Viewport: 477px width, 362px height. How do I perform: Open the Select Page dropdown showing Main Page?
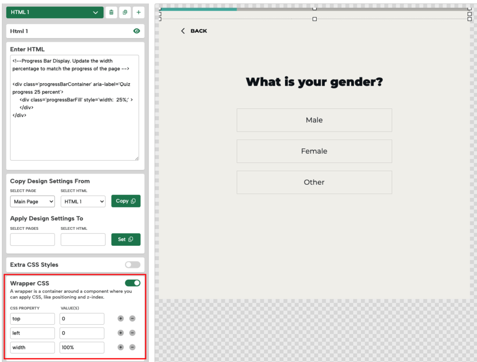(32, 201)
